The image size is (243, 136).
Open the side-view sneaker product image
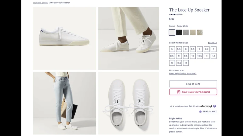[x=64, y=38]
